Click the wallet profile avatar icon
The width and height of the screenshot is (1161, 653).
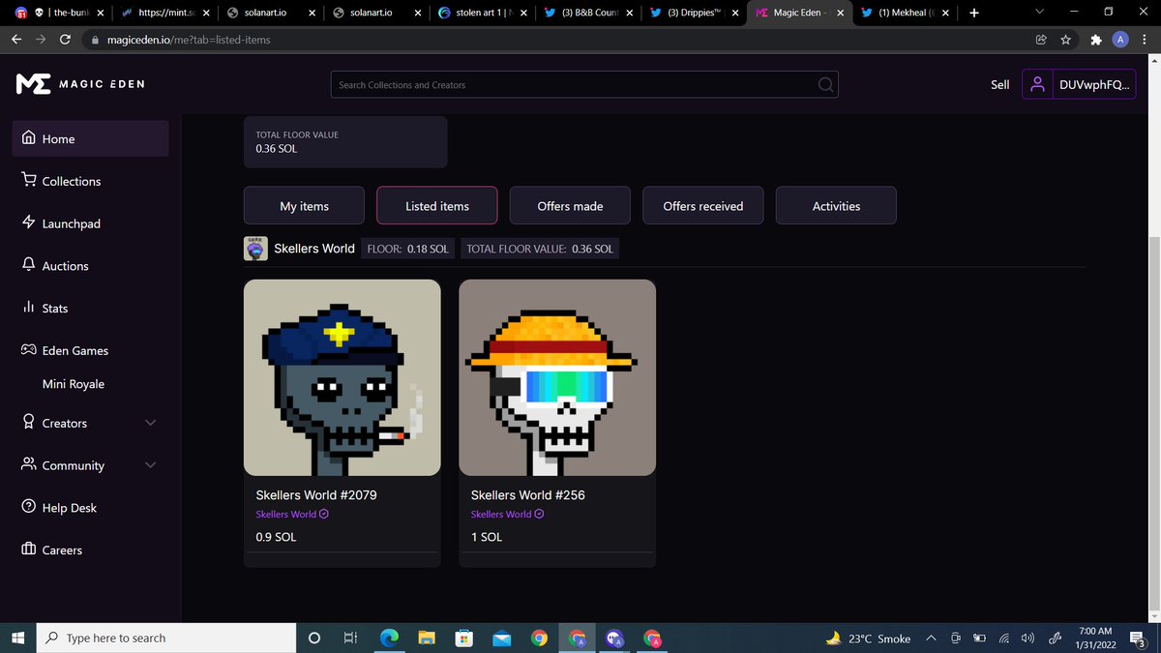(x=1037, y=84)
